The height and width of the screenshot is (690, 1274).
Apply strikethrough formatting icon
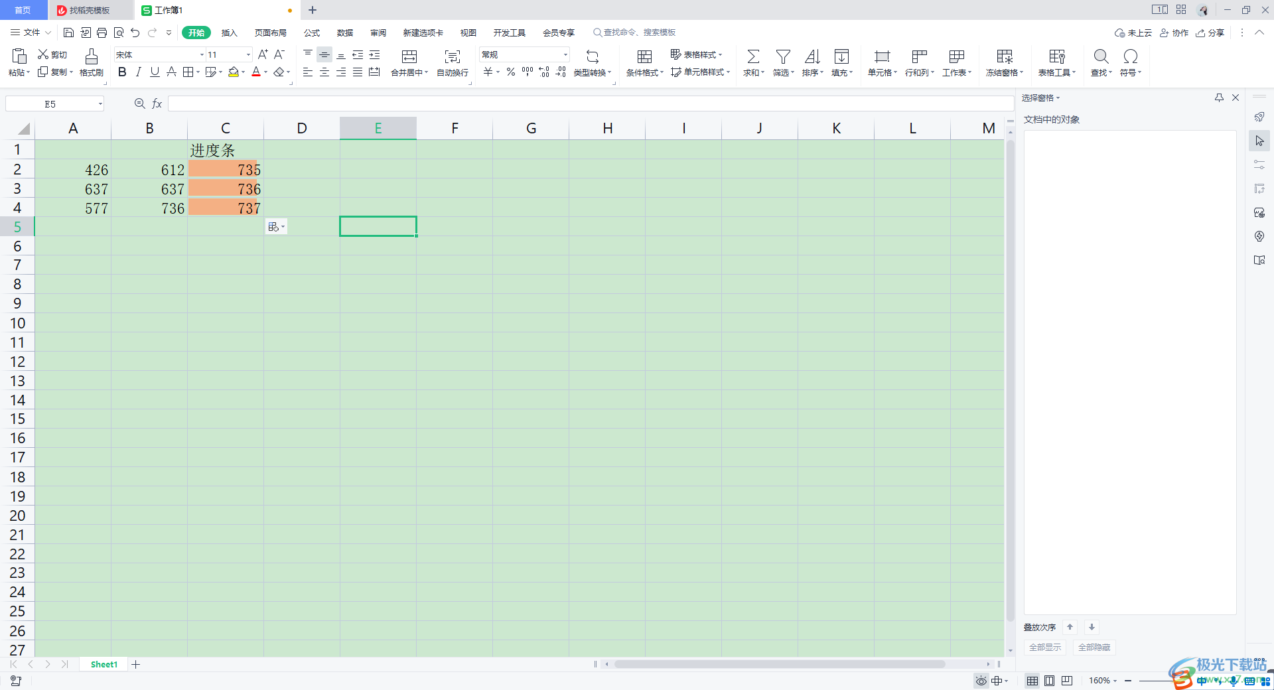(x=171, y=72)
